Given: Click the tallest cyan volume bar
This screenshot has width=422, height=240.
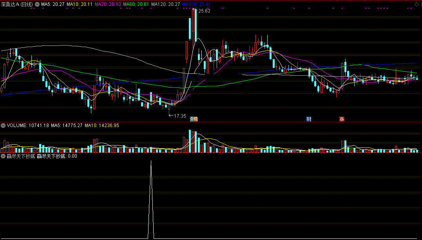Looking at the screenshot, I should pyautogui.click(x=190, y=142).
